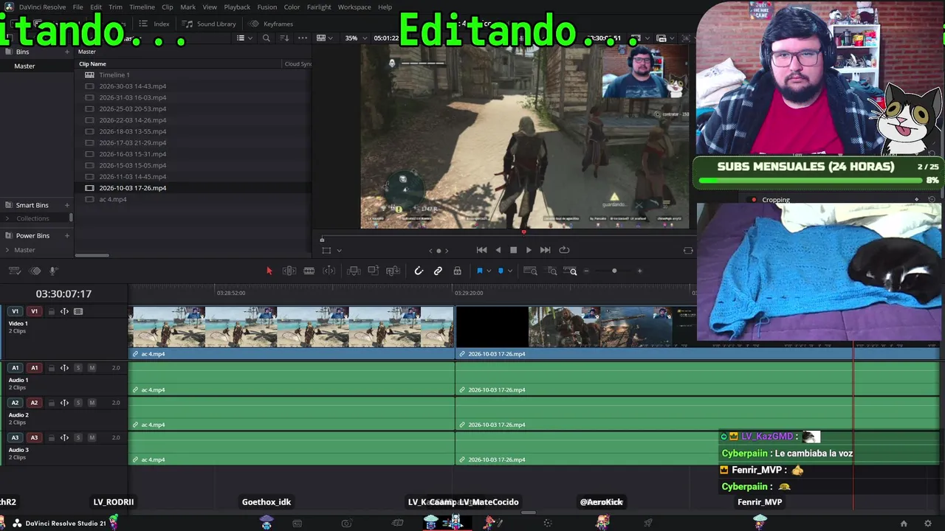Mute the Audio 1 track
Screen dimensions: 945x531
pyautogui.click(x=92, y=368)
